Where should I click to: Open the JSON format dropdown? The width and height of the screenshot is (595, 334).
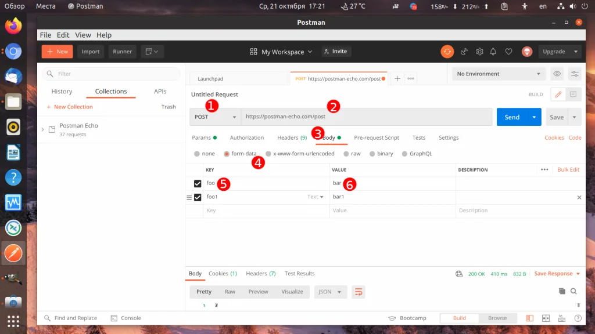330,292
